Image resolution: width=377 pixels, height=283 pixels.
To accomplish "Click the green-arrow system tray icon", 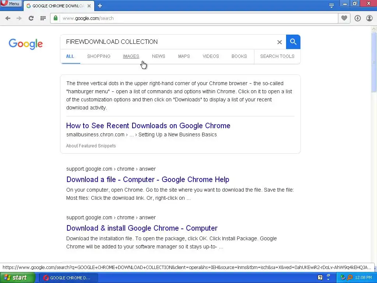I will coord(343,277).
